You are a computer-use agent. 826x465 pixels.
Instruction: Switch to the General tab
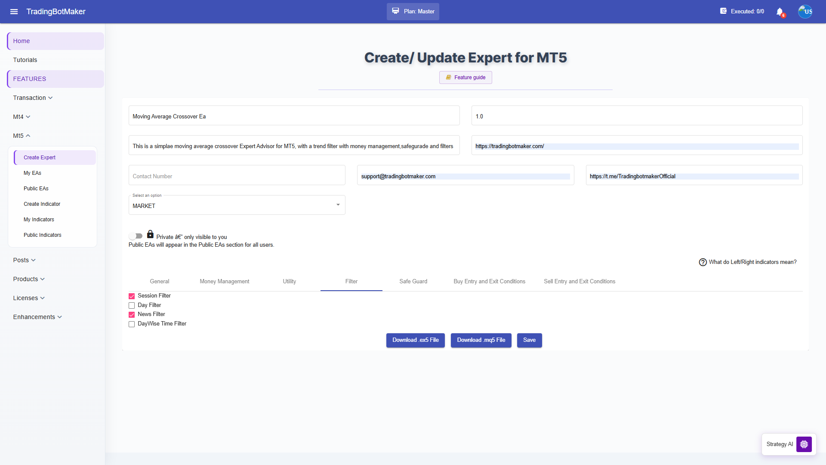[x=160, y=282]
